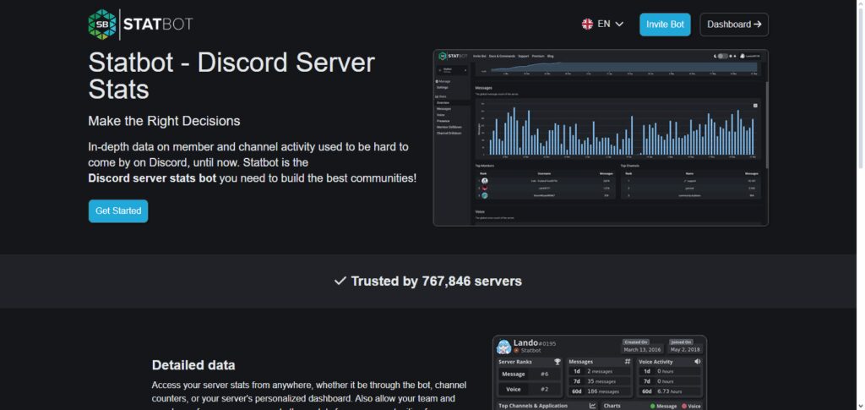
Task: Click the hash icon in Messages panel
Action: (x=628, y=362)
